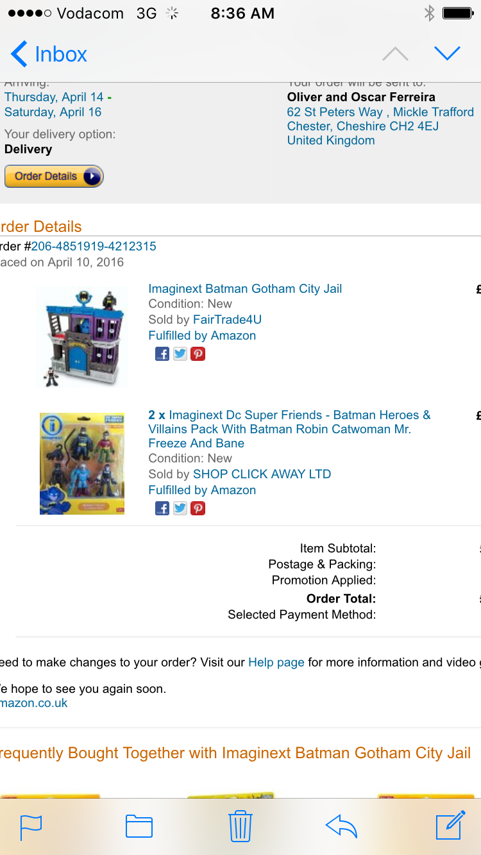
Task: Share Gotham City Jail on Twitter
Action: click(180, 354)
